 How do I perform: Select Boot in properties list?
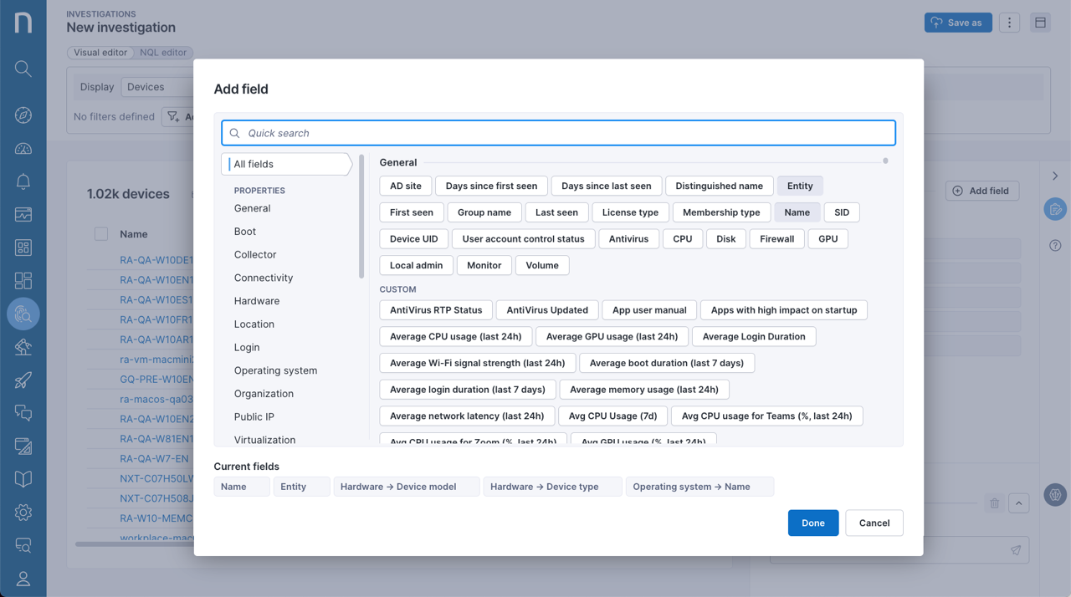[245, 232]
